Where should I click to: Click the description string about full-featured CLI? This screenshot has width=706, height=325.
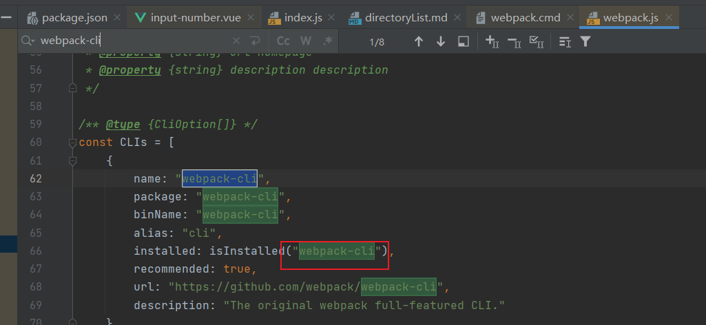click(x=364, y=306)
